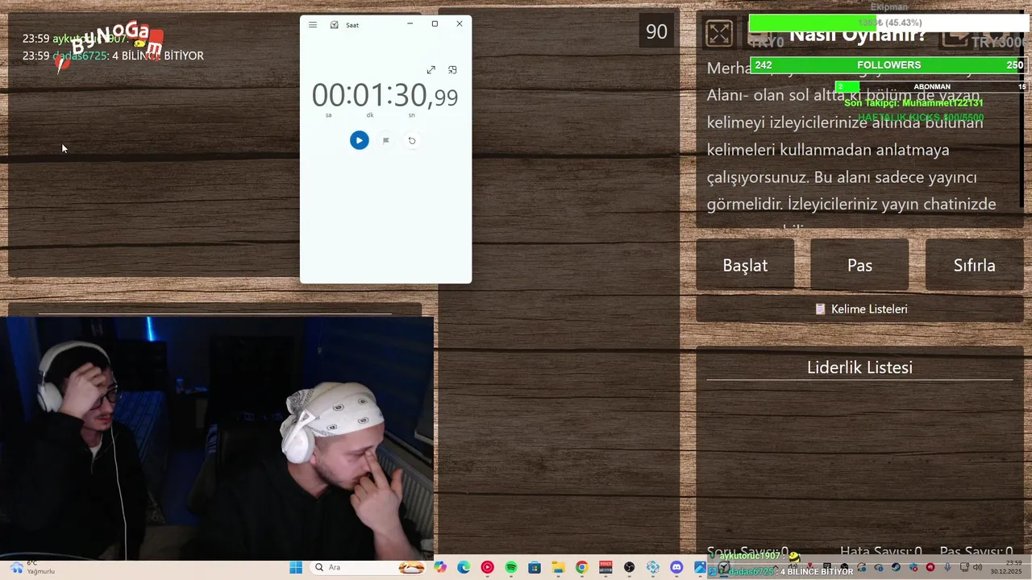Click the Soru Sayısı counter text
The height and width of the screenshot is (580, 1032).
[x=747, y=552]
